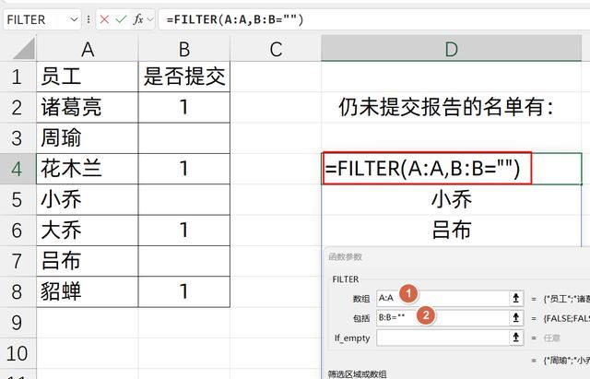Screen dimensions: 590x379
Task: Cancel formula entry with the red X icon
Action: (x=104, y=19)
